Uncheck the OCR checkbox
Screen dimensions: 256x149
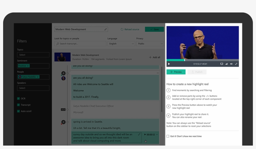point(18,99)
